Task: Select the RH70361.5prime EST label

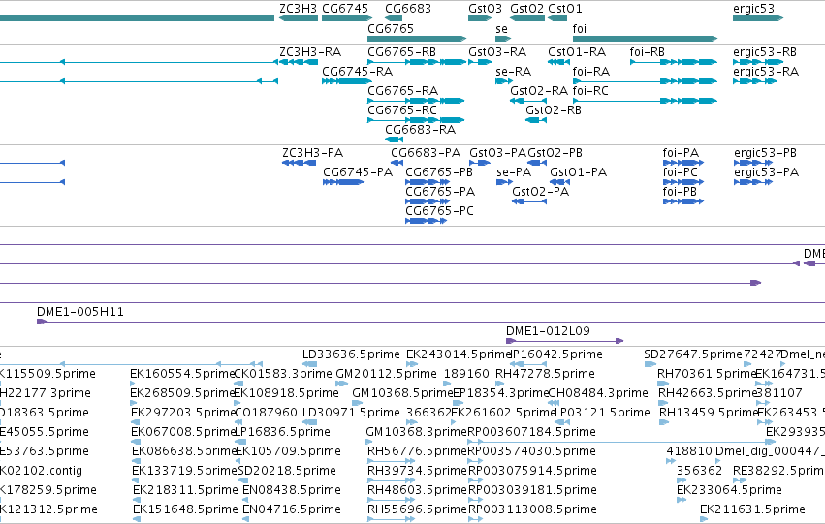Action: (707, 374)
